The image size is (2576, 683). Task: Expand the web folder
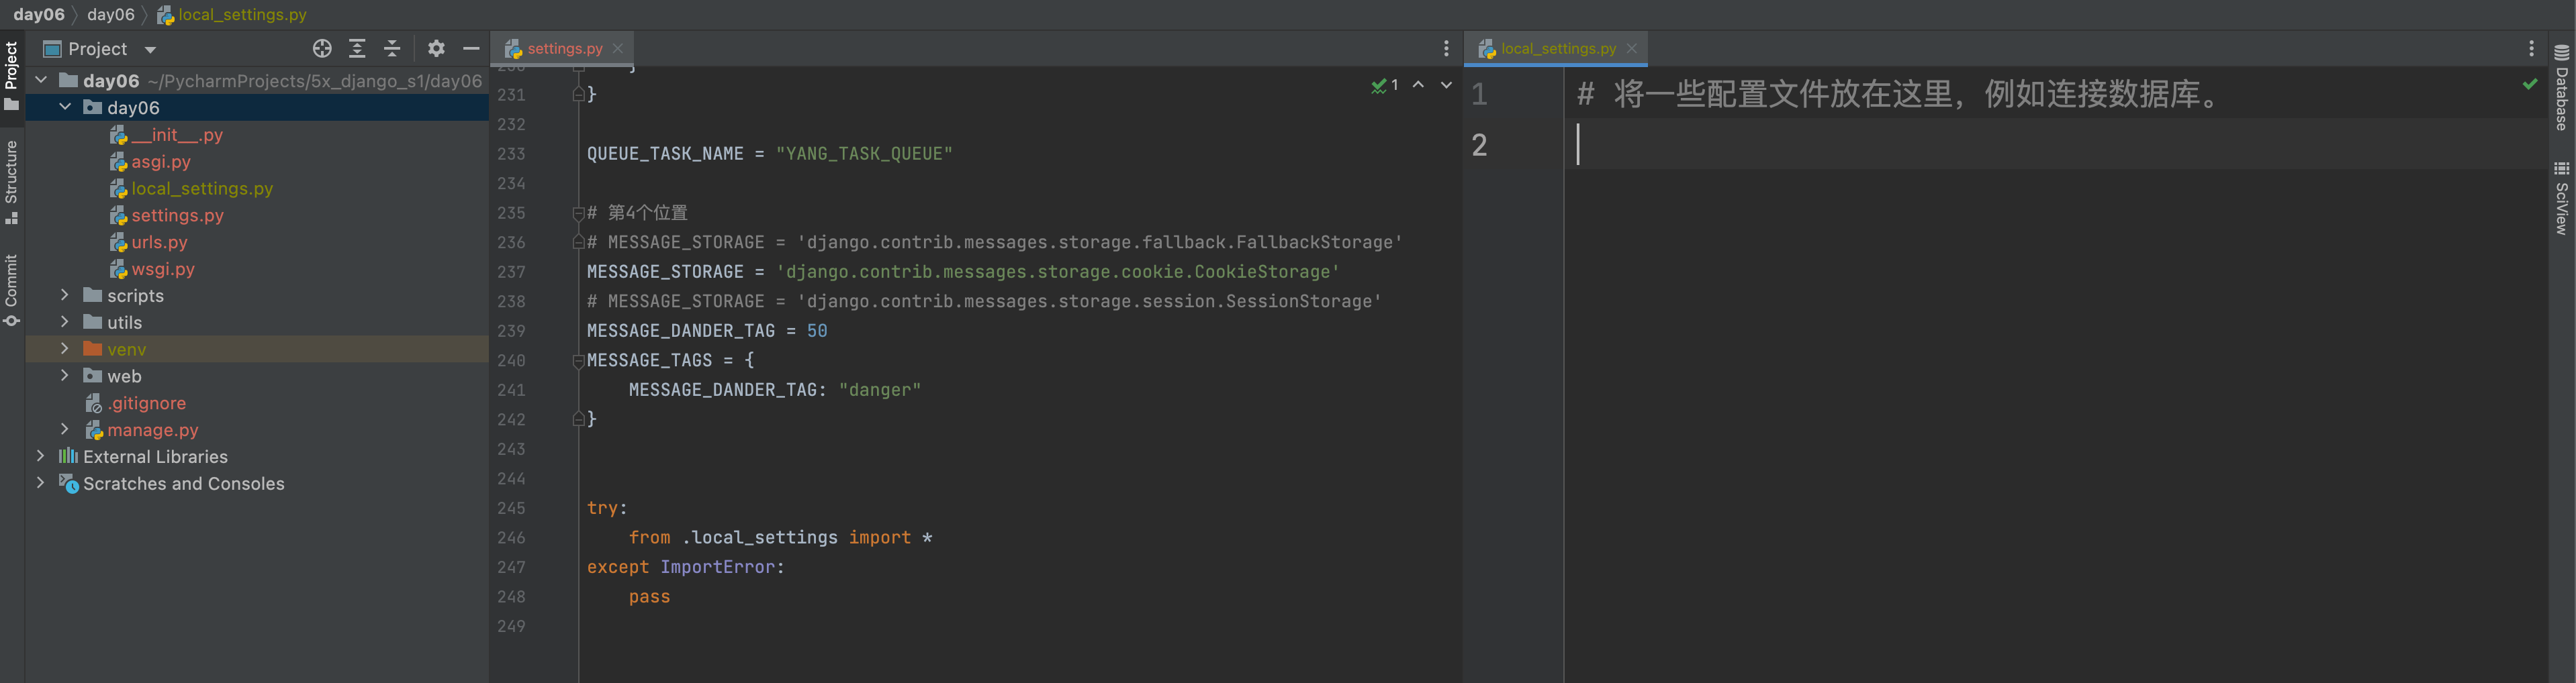click(x=65, y=376)
